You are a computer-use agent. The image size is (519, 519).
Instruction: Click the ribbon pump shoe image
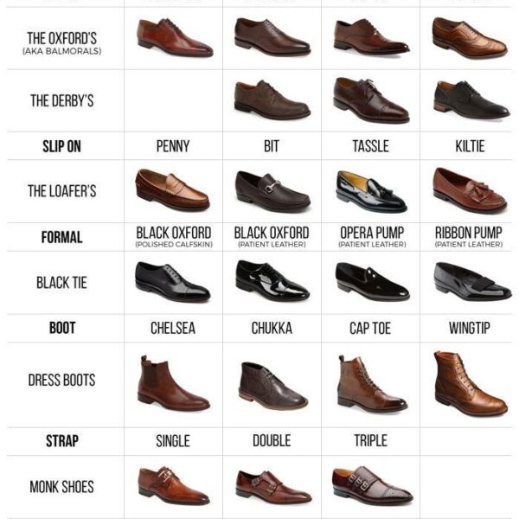[x=472, y=281]
